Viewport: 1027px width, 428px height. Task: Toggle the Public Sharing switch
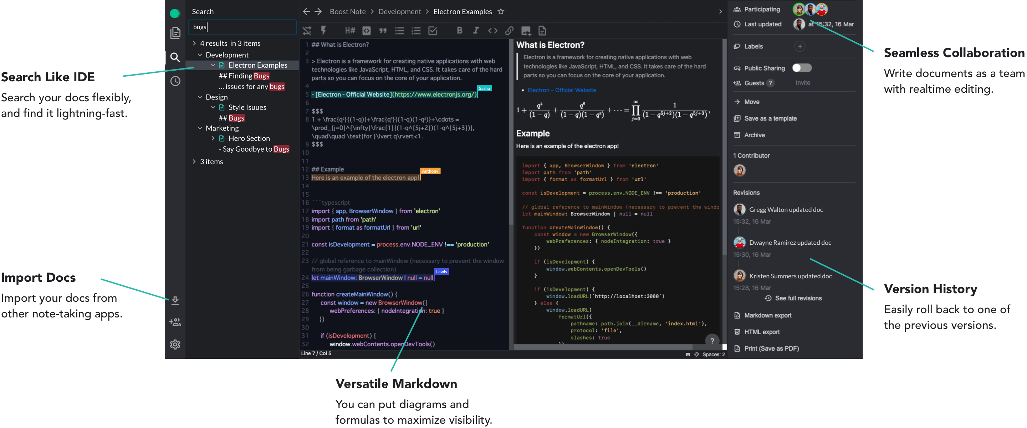801,68
